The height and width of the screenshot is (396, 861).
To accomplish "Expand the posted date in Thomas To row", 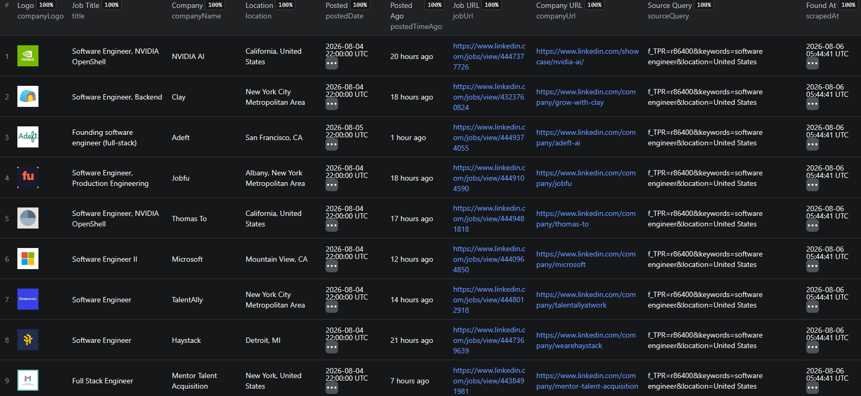I will (x=332, y=226).
